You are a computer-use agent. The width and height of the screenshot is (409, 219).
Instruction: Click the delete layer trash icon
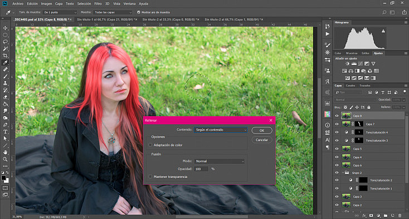pos(400,216)
